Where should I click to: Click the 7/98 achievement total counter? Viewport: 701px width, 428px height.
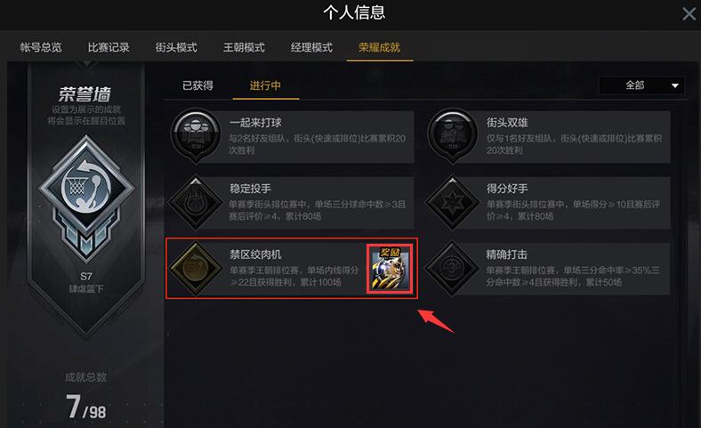85,407
